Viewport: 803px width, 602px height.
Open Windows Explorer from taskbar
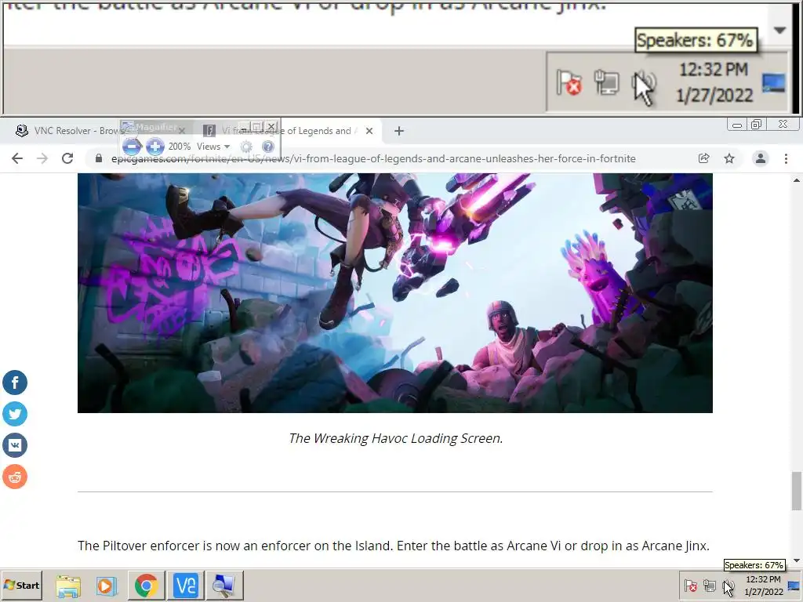[x=68, y=586]
